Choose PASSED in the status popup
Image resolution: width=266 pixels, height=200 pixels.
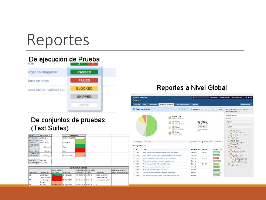[84, 72]
